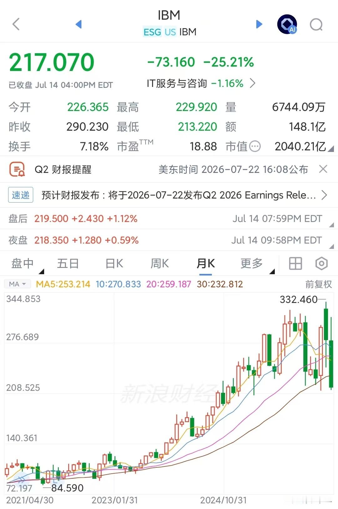The image size is (338, 509).
Task: Switch to previous stock with blue left triangle
Action: point(79,24)
